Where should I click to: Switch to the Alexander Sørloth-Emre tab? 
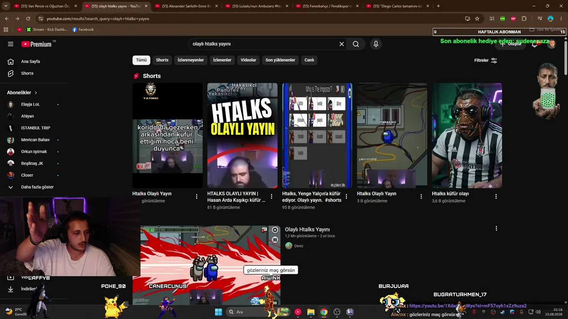point(185,6)
